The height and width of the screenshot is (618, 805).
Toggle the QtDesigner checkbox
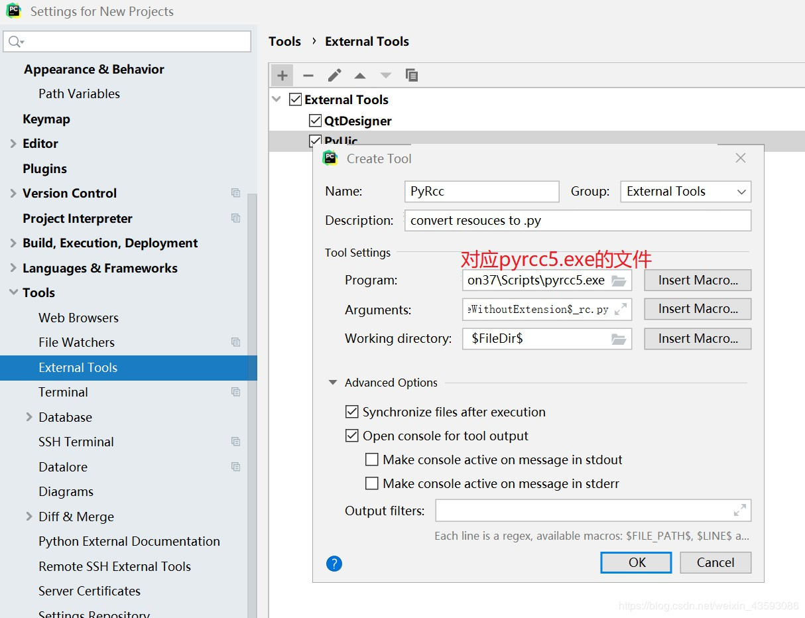(x=316, y=121)
